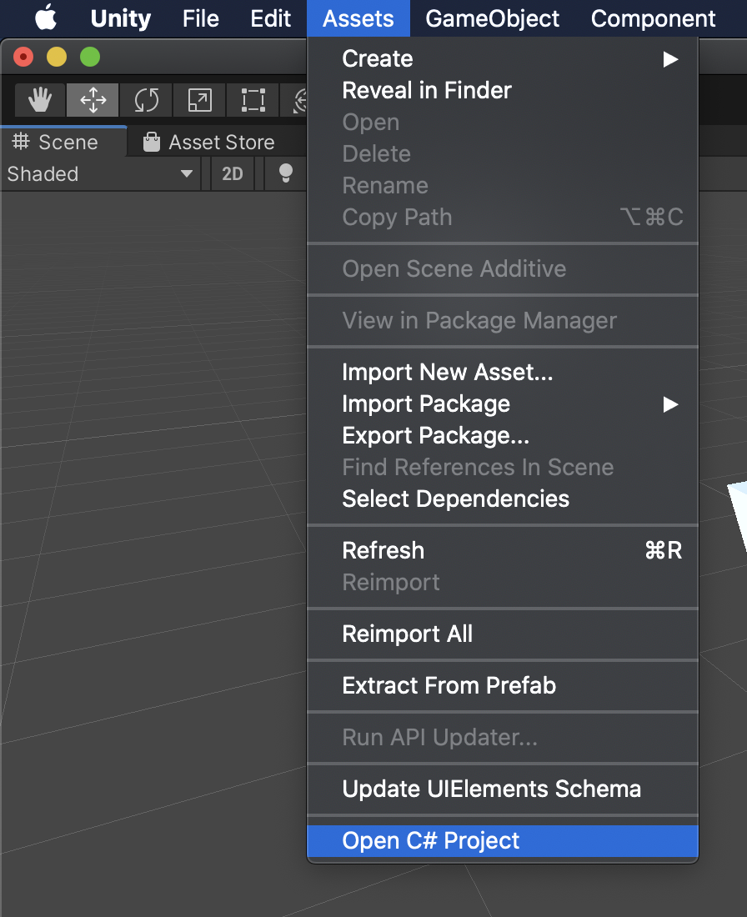Select the Move tool
Viewport: 747px width, 917px height.
93,100
